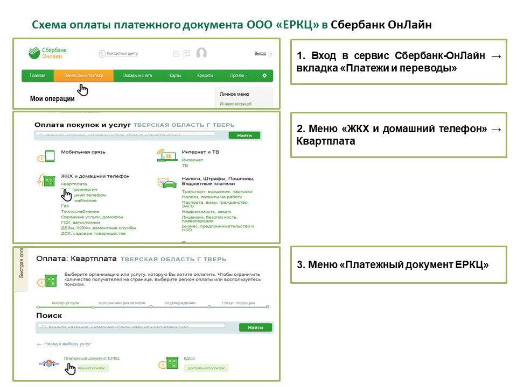Select ТВ sublink
517x387 pixels.
[x=185, y=166]
